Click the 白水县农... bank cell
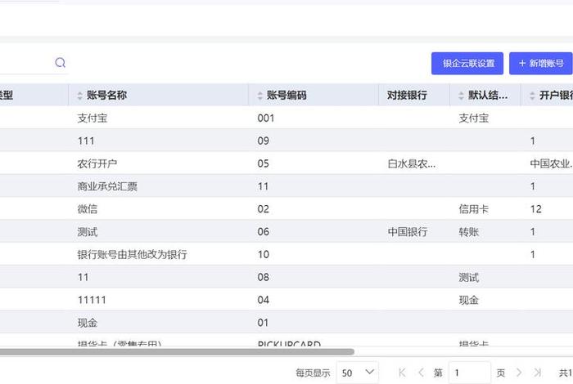The height and width of the screenshot is (384, 573). click(412, 163)
